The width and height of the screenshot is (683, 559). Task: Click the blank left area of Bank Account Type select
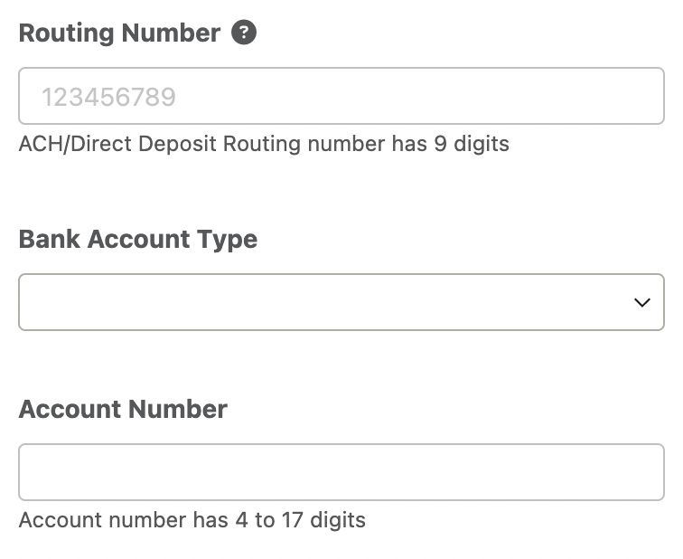(x=174, y=302)
